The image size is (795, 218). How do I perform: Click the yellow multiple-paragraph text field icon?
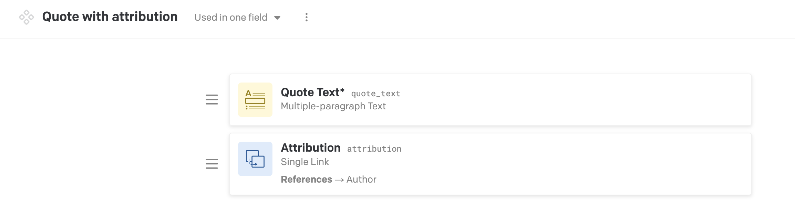click(x=255, y=100)
